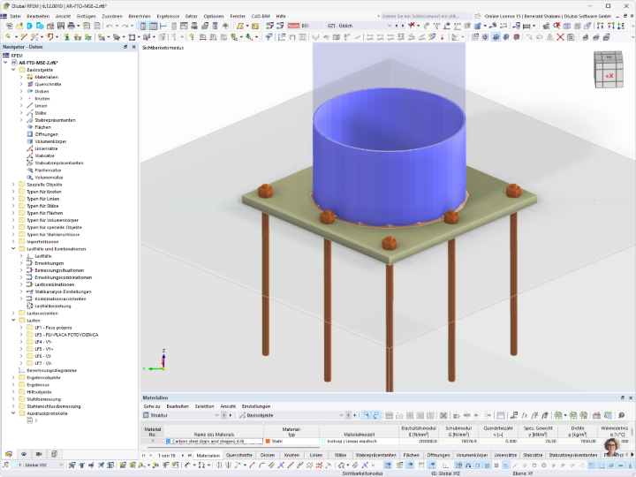Screen dimensions: 636x477
Task: Toggle the first highlighted table view button in the toolbar
Action: coord(143,26)
